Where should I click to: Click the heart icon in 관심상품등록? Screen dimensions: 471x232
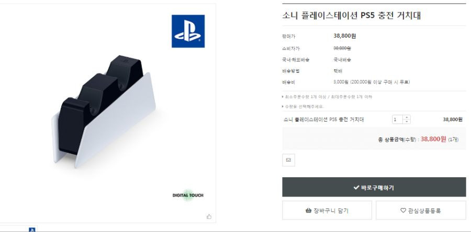point(403,211)
